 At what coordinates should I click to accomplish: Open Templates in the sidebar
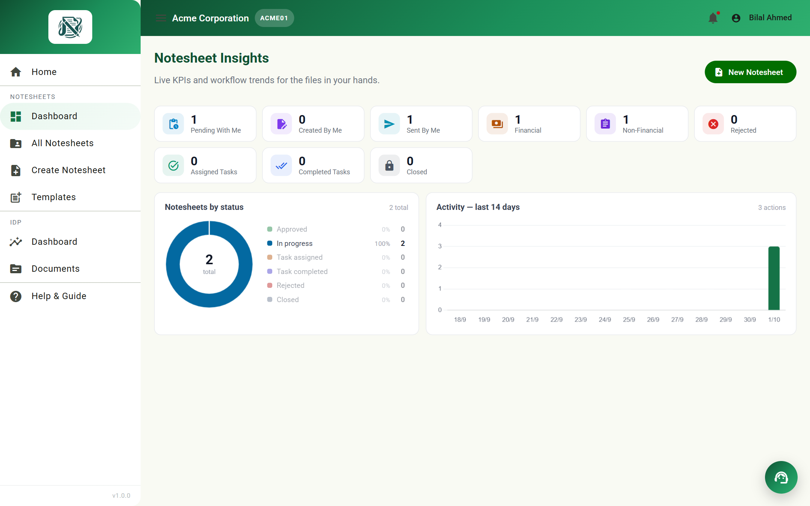click(x=70, y=197)
